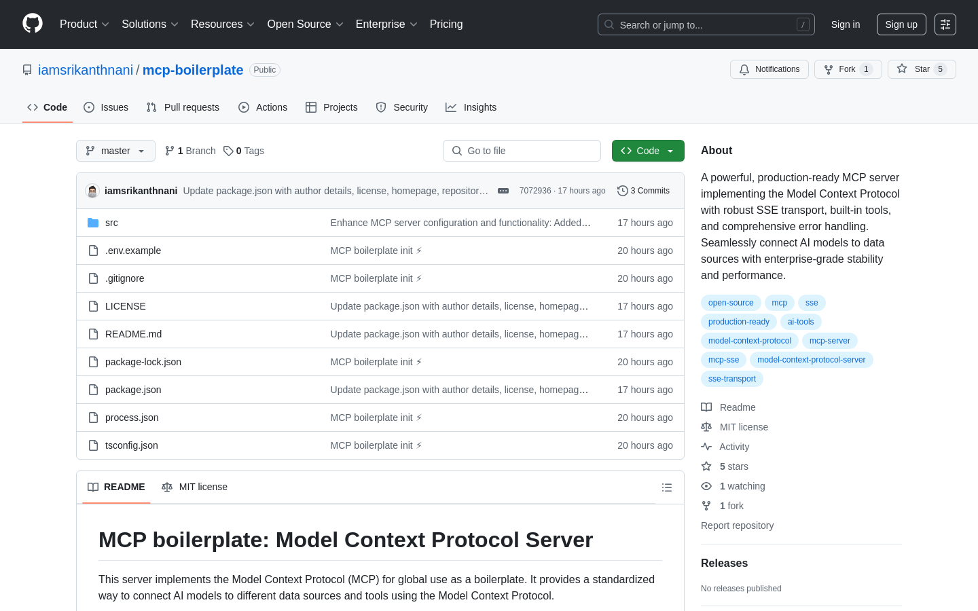This screenshot has width=978, height=611.
Task: Fork the repository
Action: (848, 69)
